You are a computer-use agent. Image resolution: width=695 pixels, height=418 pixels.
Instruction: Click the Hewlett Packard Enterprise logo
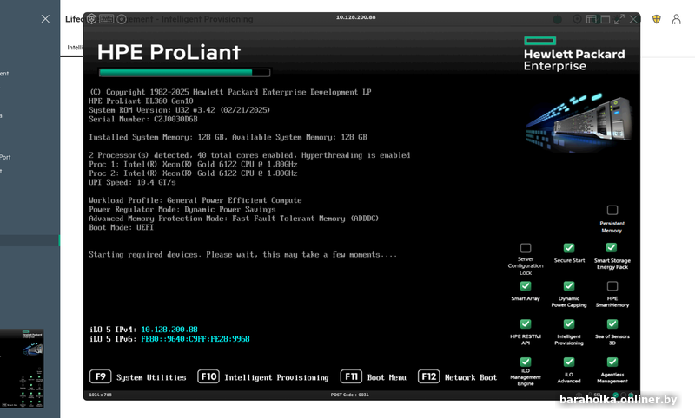pyautogui.click(x=574, y=54)
